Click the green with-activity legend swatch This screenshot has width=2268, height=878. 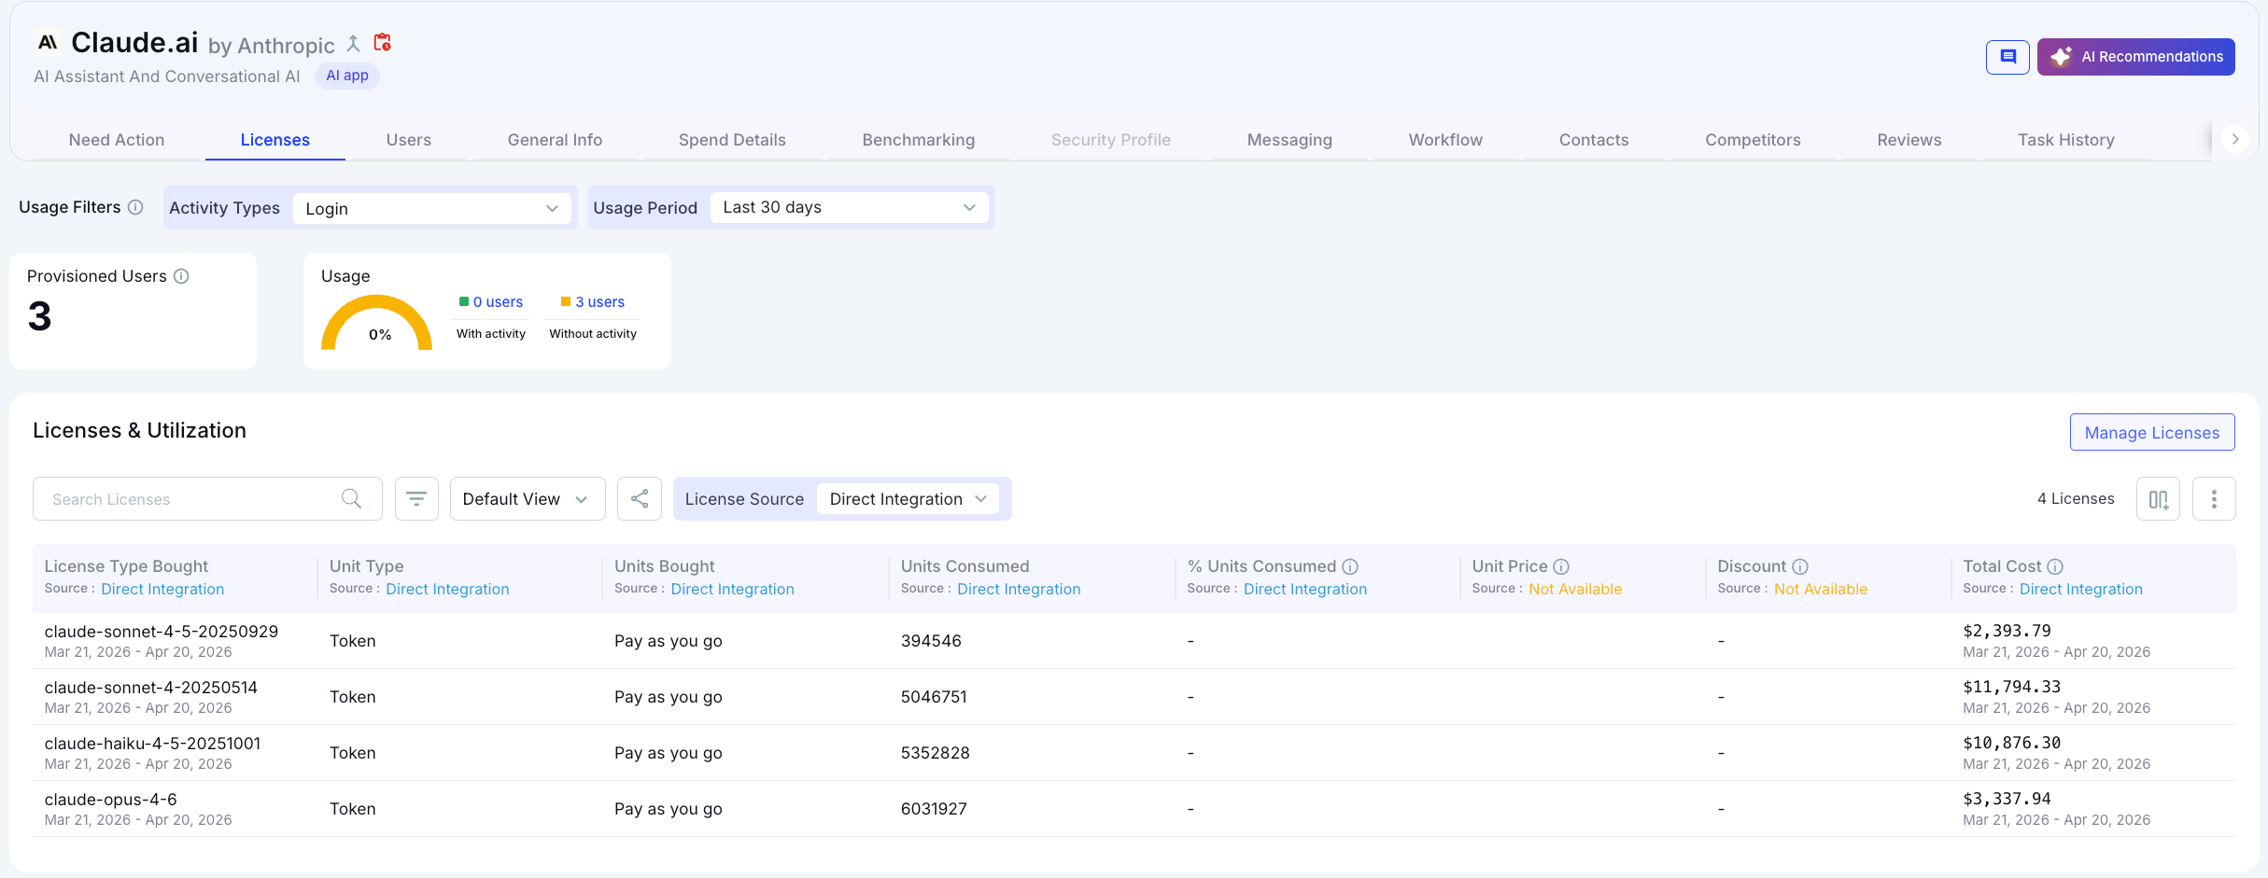[x=464, y=301]
